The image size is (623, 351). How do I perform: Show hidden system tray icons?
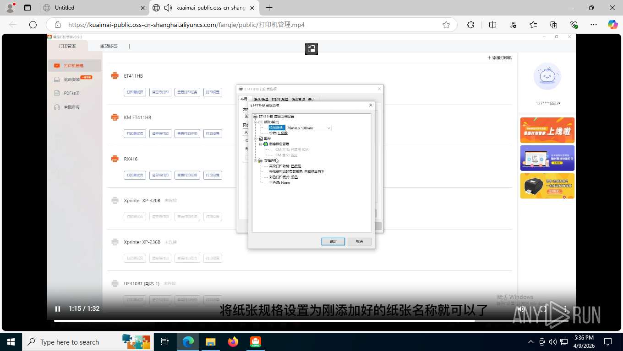coord(531,342)
